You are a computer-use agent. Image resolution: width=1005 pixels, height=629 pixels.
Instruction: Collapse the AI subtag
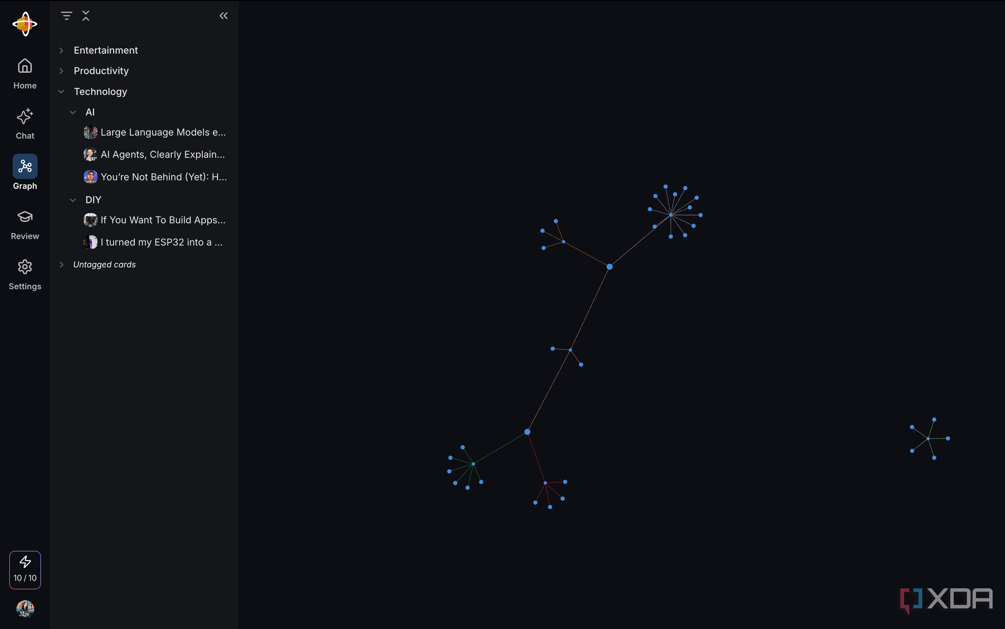pos(73,112)
